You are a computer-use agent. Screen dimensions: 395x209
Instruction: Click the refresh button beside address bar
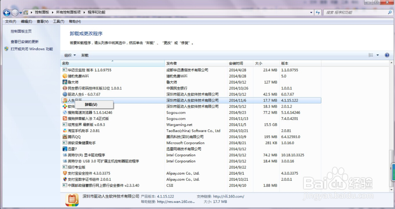tap(318, 12)
